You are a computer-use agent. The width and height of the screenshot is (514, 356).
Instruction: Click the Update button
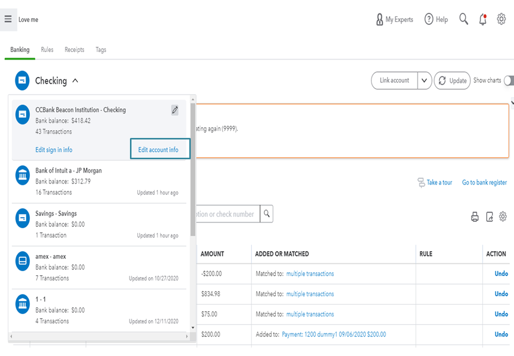[452, 81]
